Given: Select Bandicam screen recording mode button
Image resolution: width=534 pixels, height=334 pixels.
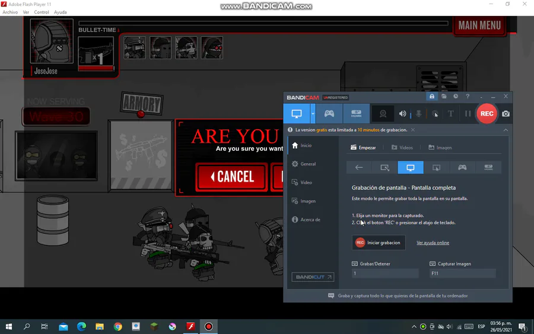Looking at the screenshot, I should pyautogui.click(x=296, y=114).
